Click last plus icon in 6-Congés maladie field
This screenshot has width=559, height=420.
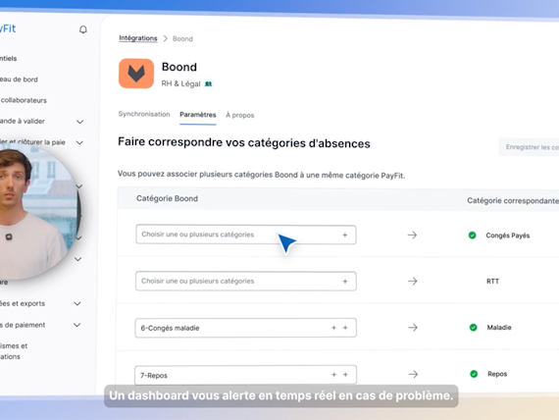345,328
